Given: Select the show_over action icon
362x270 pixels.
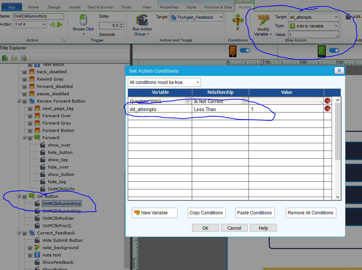Looking at the screenshot, I should (x=43, y=145).
